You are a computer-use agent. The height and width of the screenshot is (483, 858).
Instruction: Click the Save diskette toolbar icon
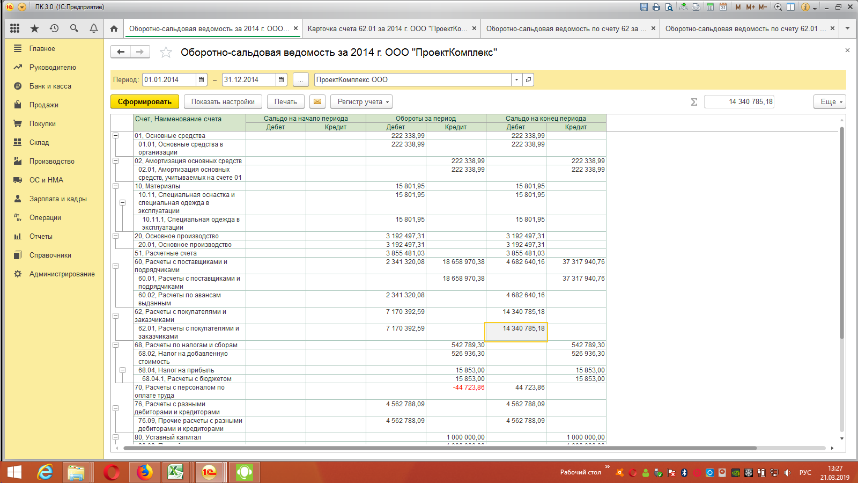[644, 7]
